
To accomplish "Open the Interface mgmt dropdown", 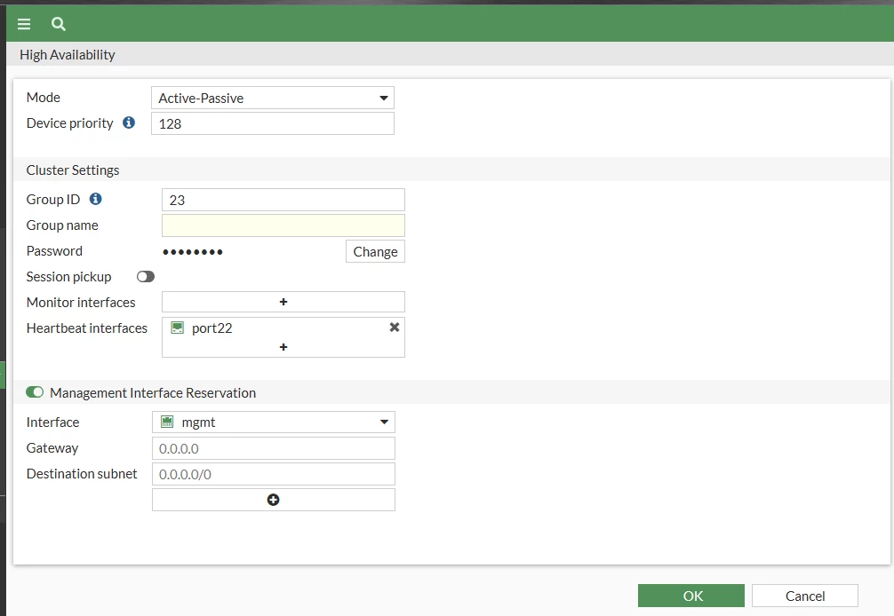I will 274,422.
